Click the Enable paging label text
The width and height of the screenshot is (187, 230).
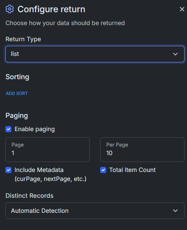pyautogui.click(x=35, y=129)
